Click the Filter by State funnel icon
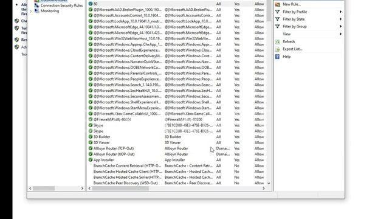This screenshot has height=219, width=389. pyautogui.click(x=278, y=19)
